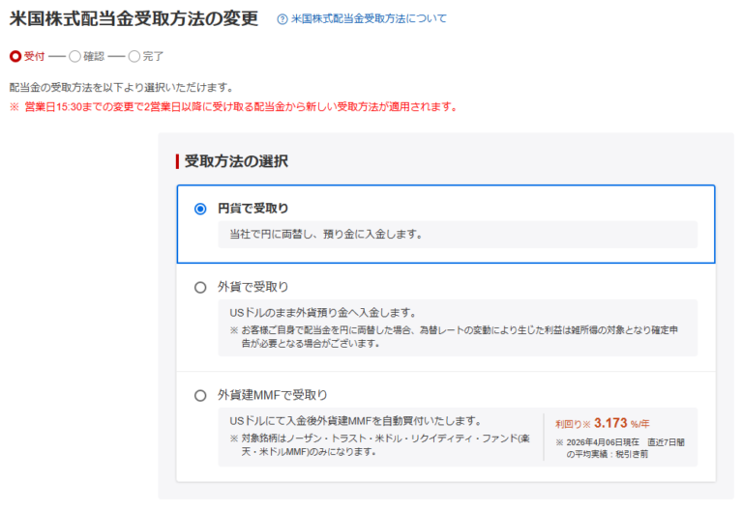Screen dimensions: 743x509
Task: Select the 円貨で受取り radio button
Action: [x=200, y=209]
